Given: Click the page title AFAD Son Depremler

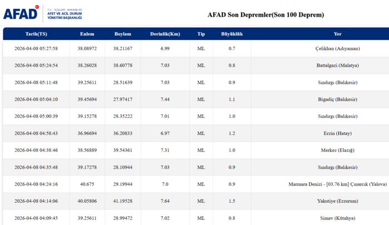Looking at the screenshot, I should click(266, 15).
